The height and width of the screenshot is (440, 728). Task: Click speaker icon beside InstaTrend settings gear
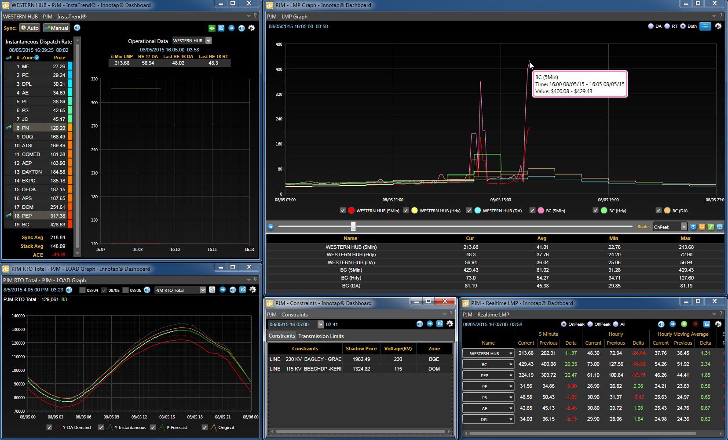(241, 28)
